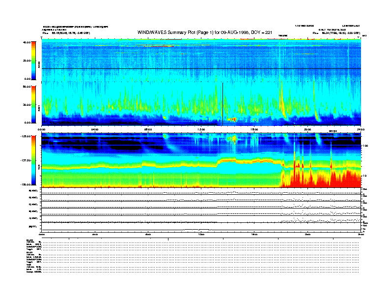Click the vertical TNR axis label beside spectrogram

(39, 168)
